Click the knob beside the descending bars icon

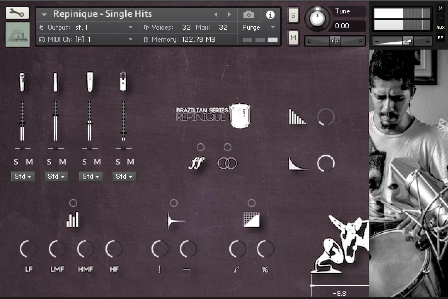(x=326, y=117)
